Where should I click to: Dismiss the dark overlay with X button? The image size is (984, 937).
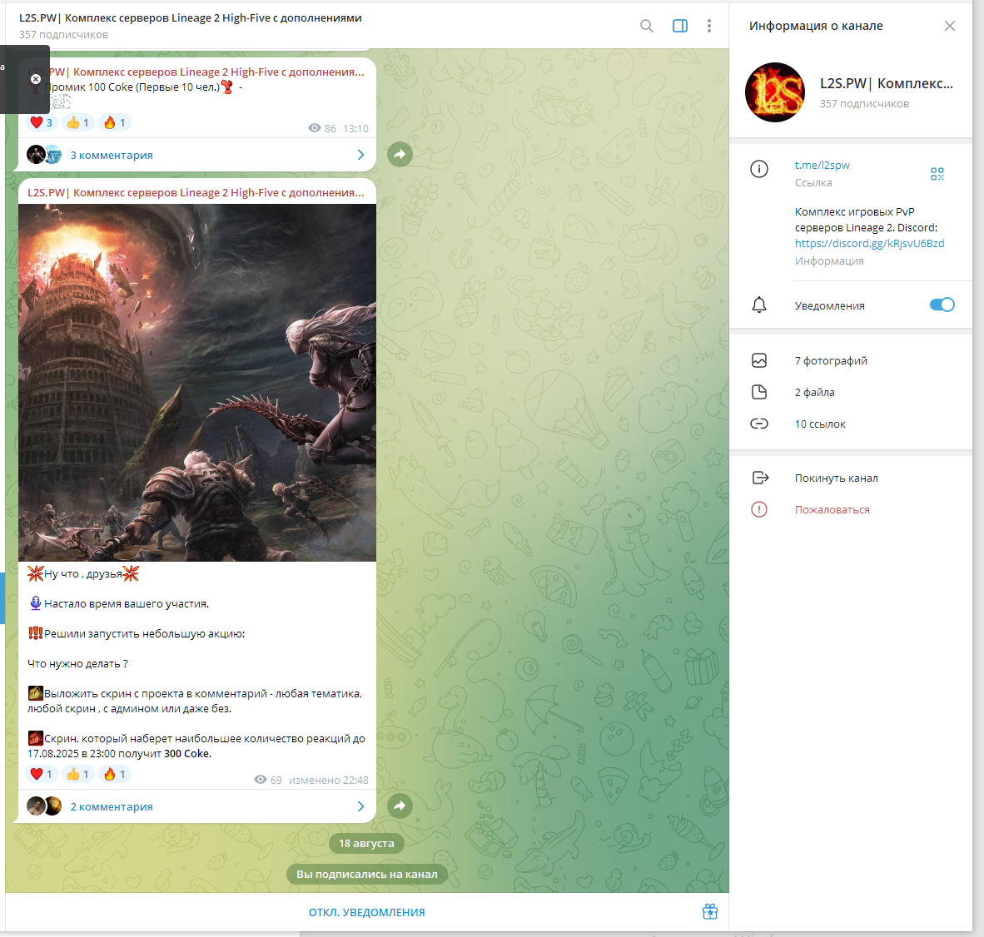(36, 79)
